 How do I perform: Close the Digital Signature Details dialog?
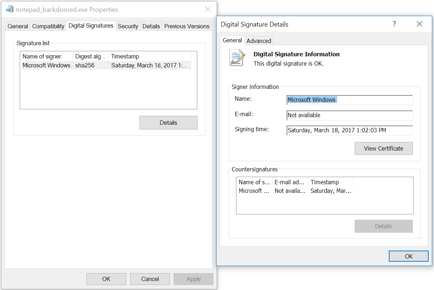(419, 24)
